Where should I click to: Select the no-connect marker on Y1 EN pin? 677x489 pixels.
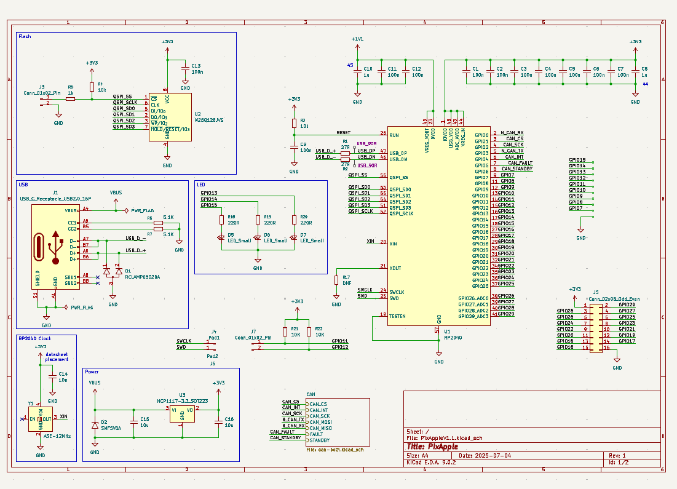tap(22, 419)
